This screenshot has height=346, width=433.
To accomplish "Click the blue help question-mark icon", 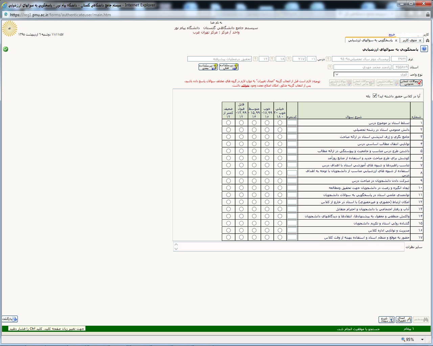I will tap(424, 49).
